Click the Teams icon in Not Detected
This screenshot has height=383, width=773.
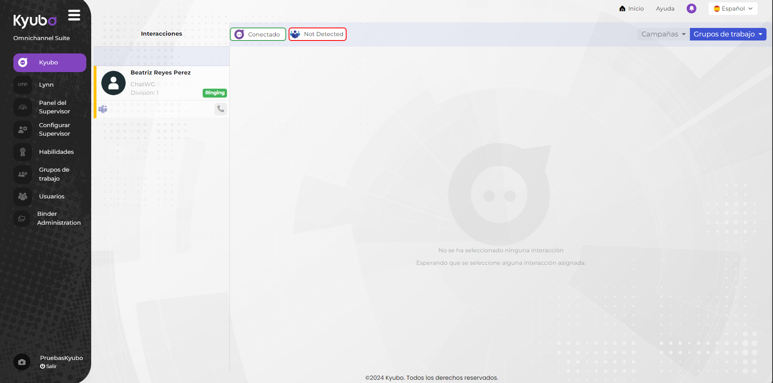tap(295, 34)
